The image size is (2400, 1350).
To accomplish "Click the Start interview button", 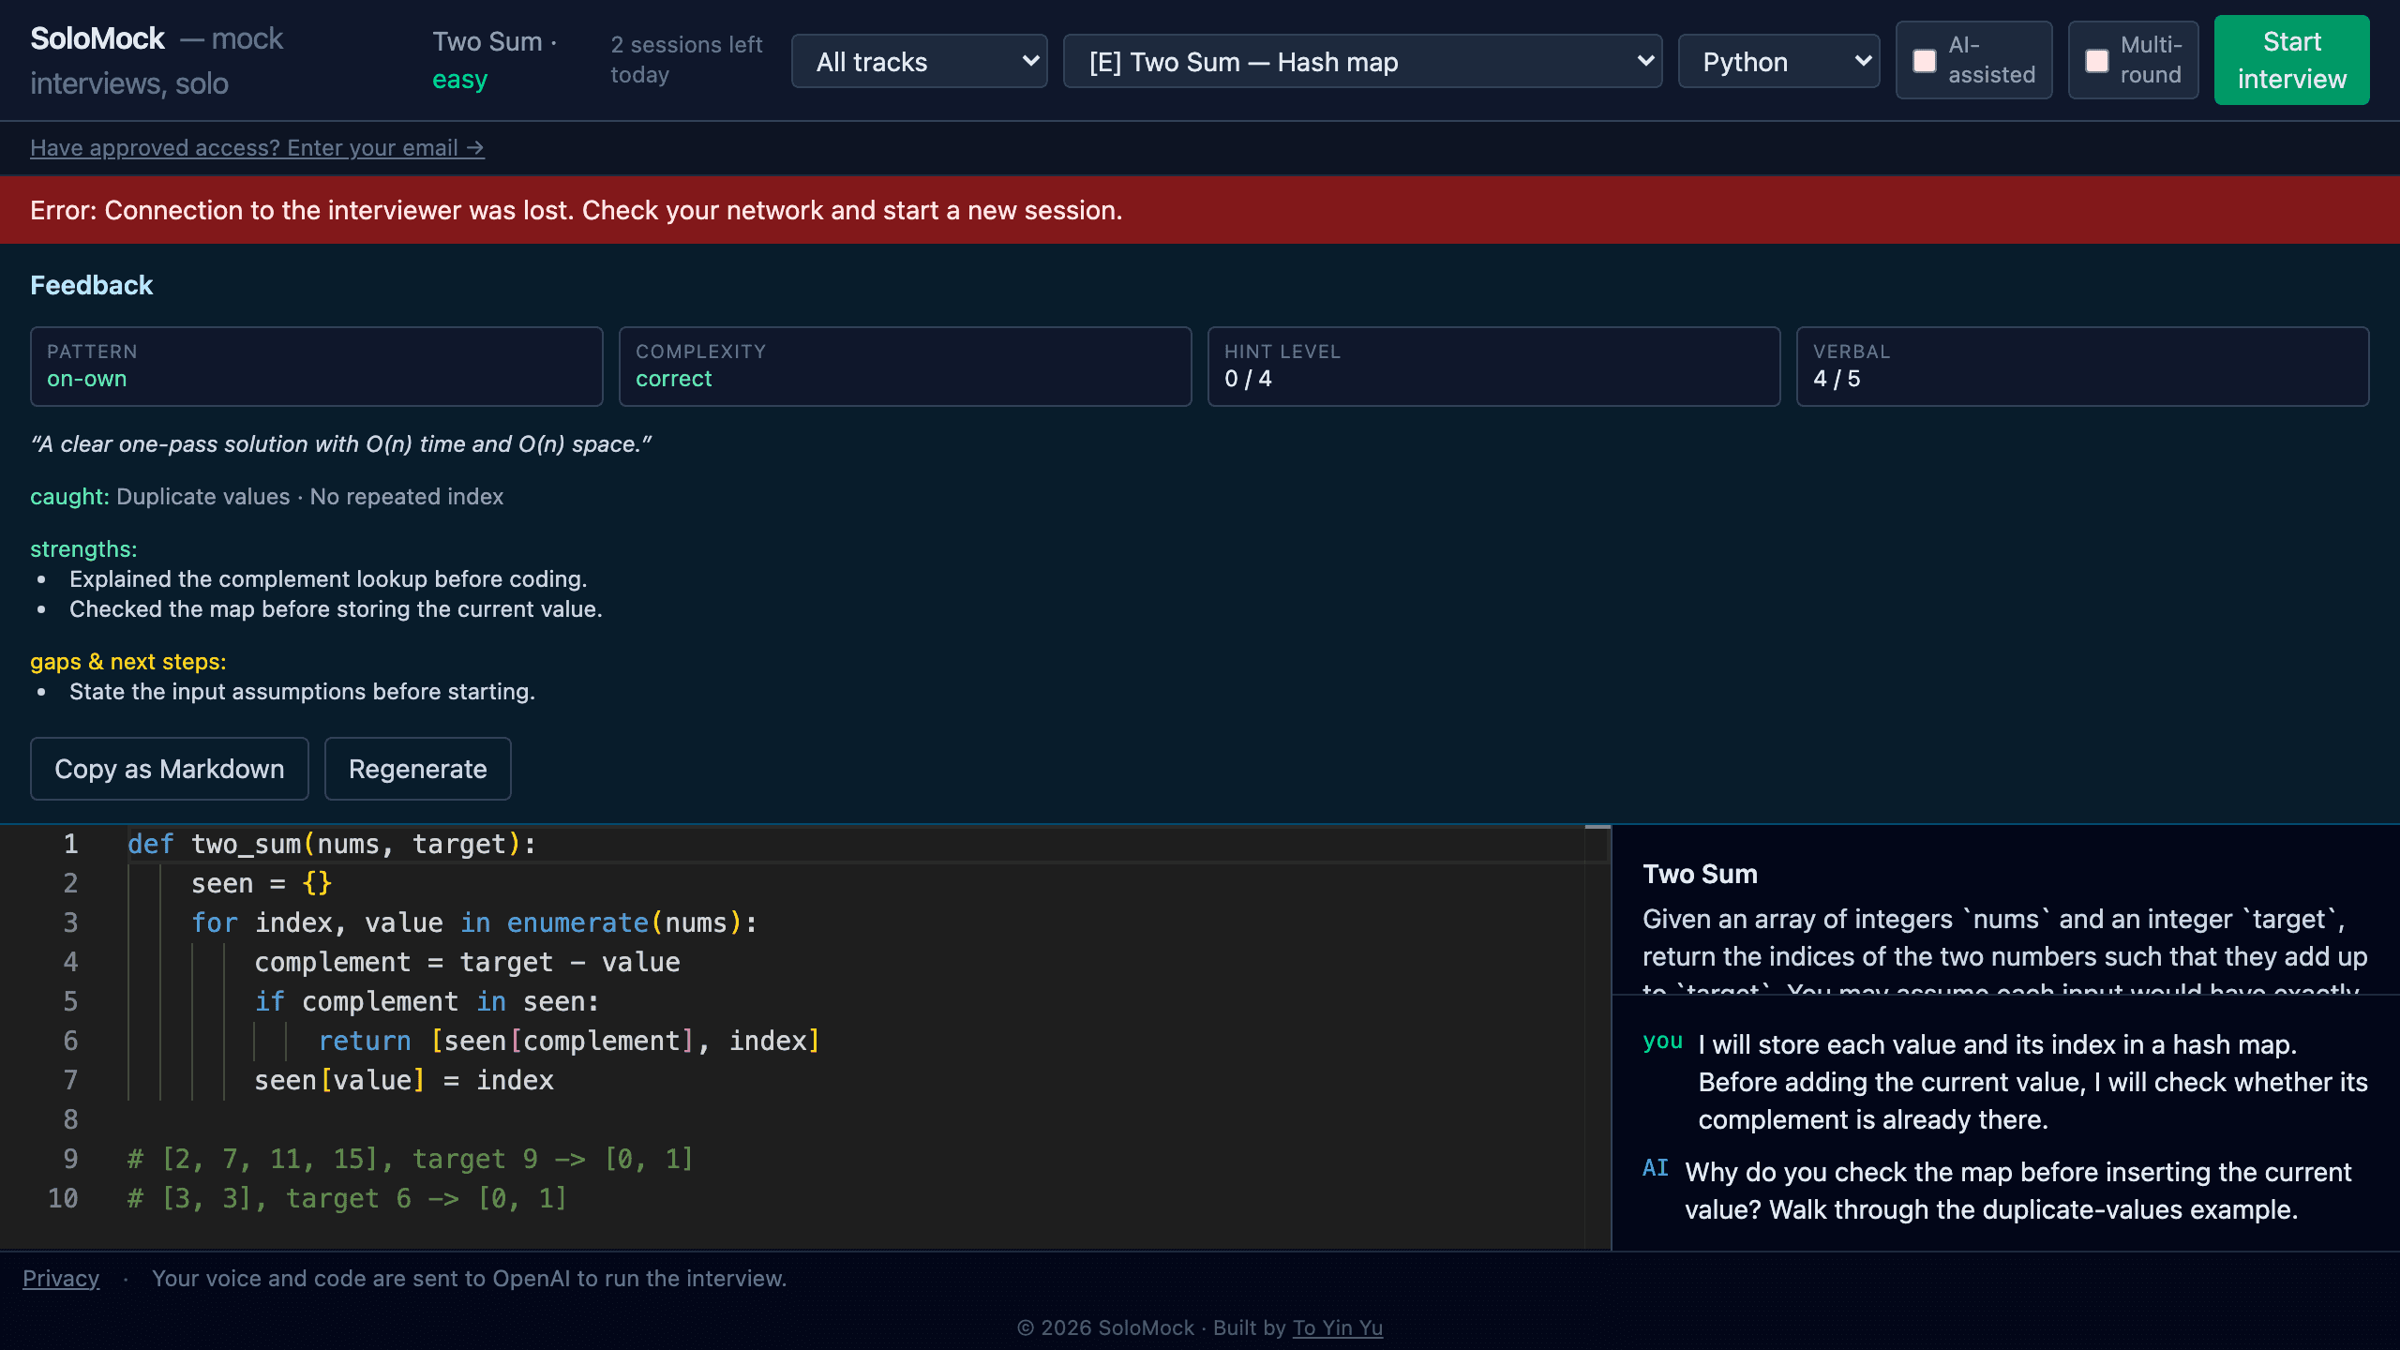I will click(2291, 60).
